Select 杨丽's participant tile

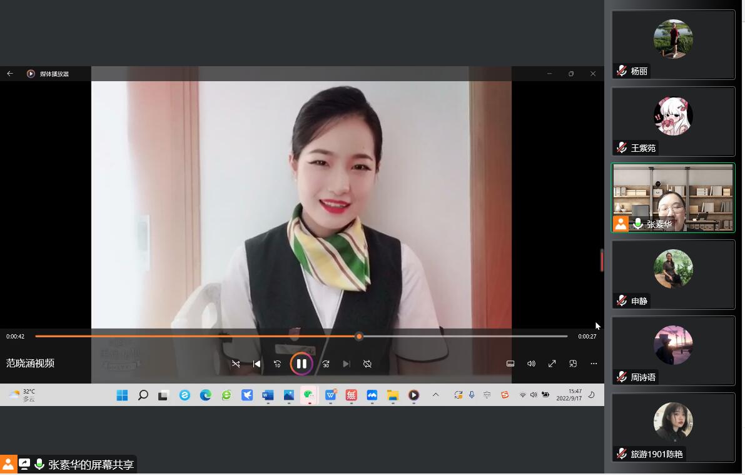point(673,44)
